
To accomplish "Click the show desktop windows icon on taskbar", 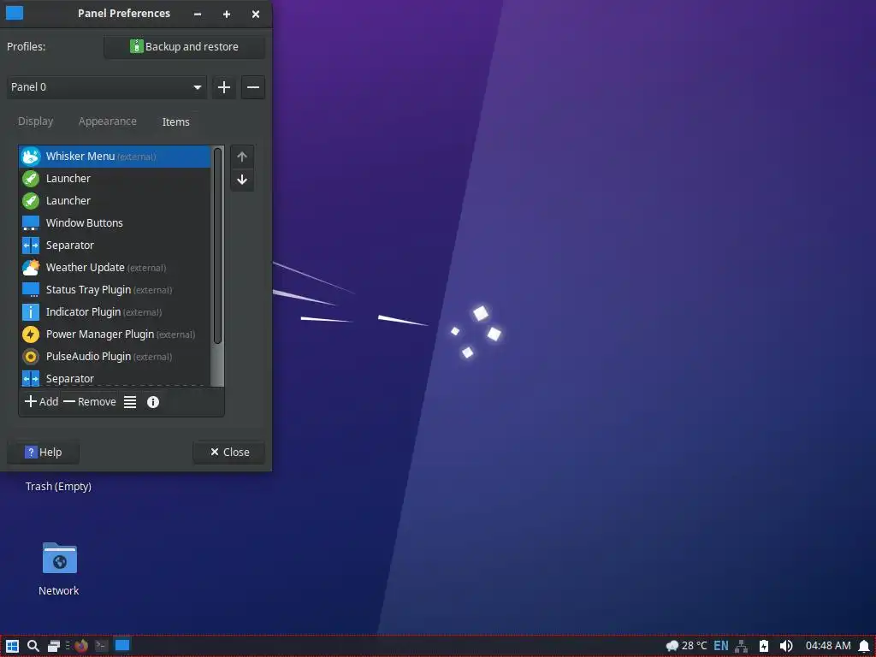I will [54, 647].
